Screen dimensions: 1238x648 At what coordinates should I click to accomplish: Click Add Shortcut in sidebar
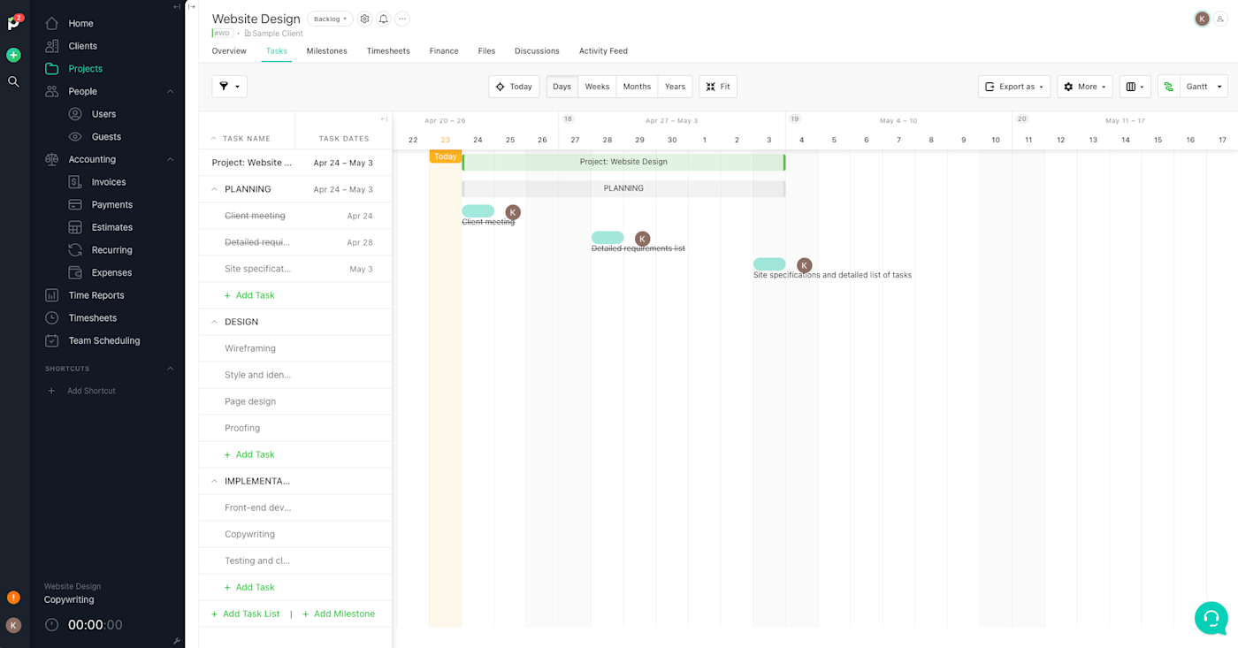click(x=81, y=391)
